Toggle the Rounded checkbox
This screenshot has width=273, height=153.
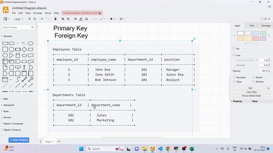point(234,77)
